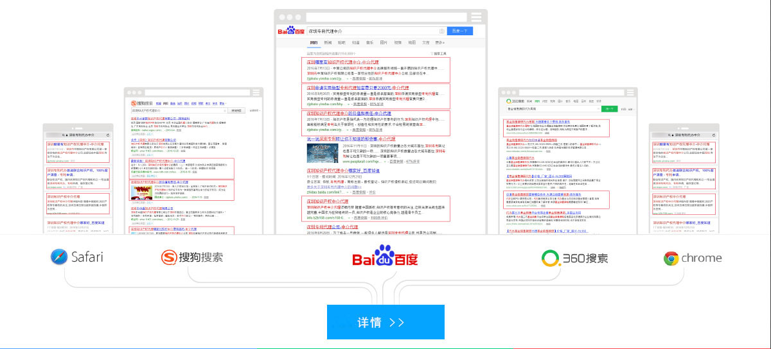Open the 地图 tab in the Baidu window

(411, 42)
